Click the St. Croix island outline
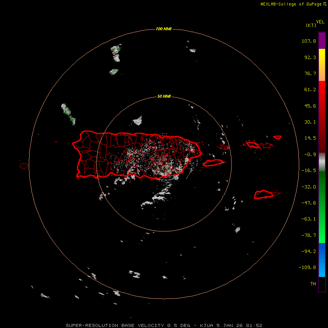 [267, 195]
